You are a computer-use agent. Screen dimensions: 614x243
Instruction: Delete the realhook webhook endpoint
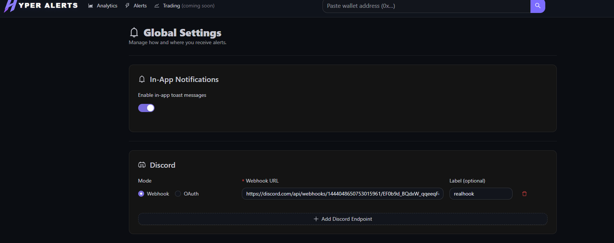point(524,194)
